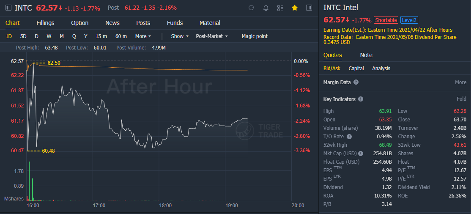Click the Post Low value 60.01

coord(100,47)
